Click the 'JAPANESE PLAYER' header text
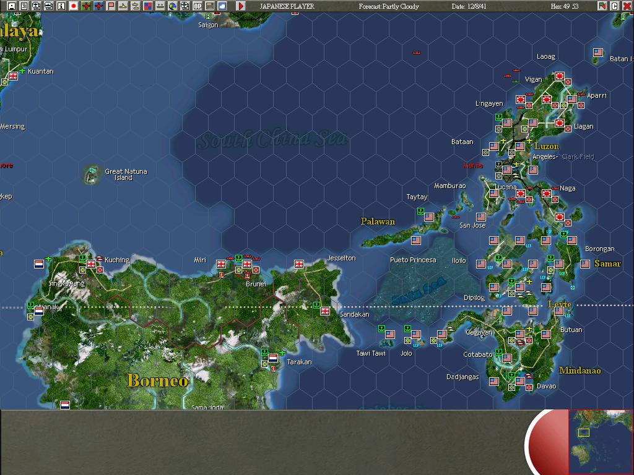This screenshot has height=475, width=634. (287, 6)
